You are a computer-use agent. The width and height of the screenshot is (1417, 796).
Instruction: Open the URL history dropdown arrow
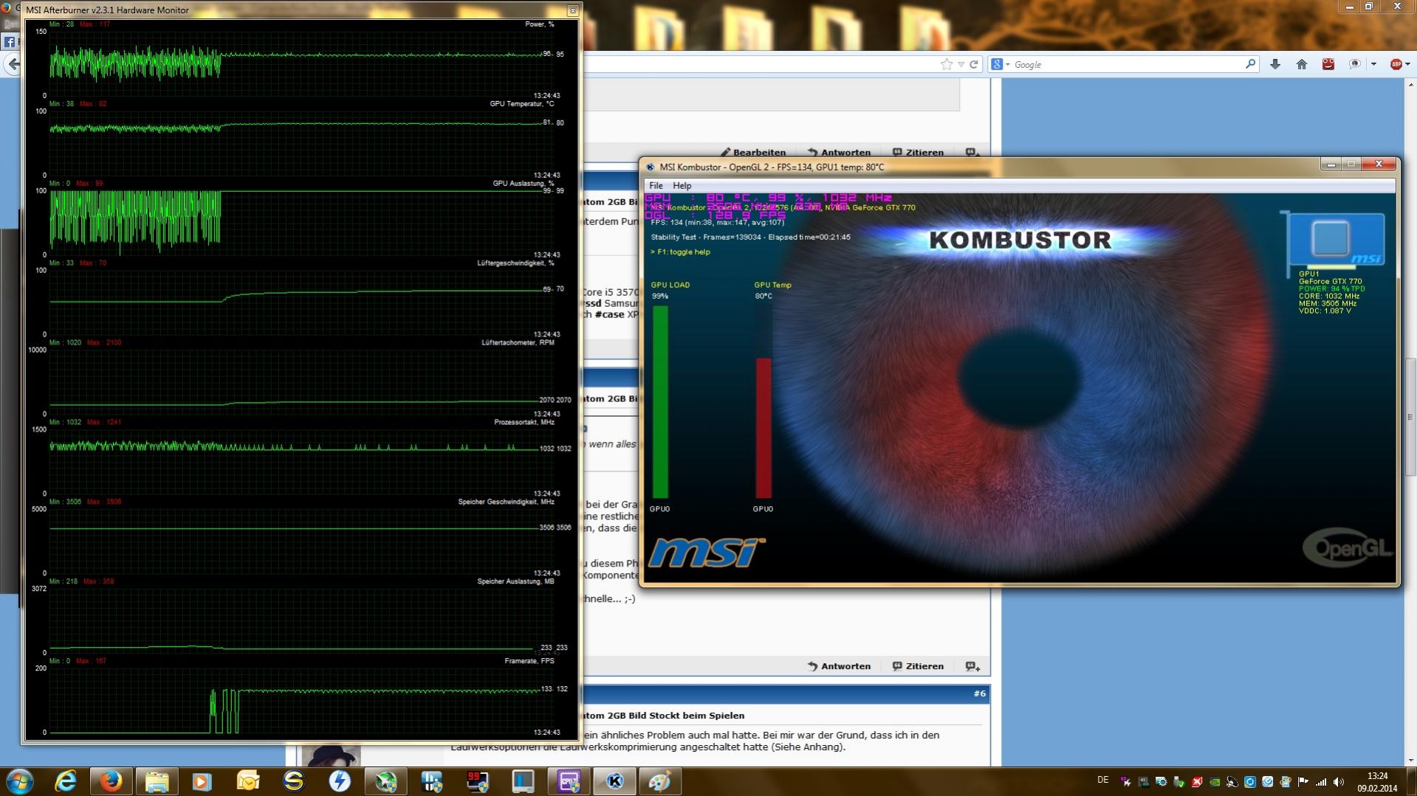click(961, 64)
